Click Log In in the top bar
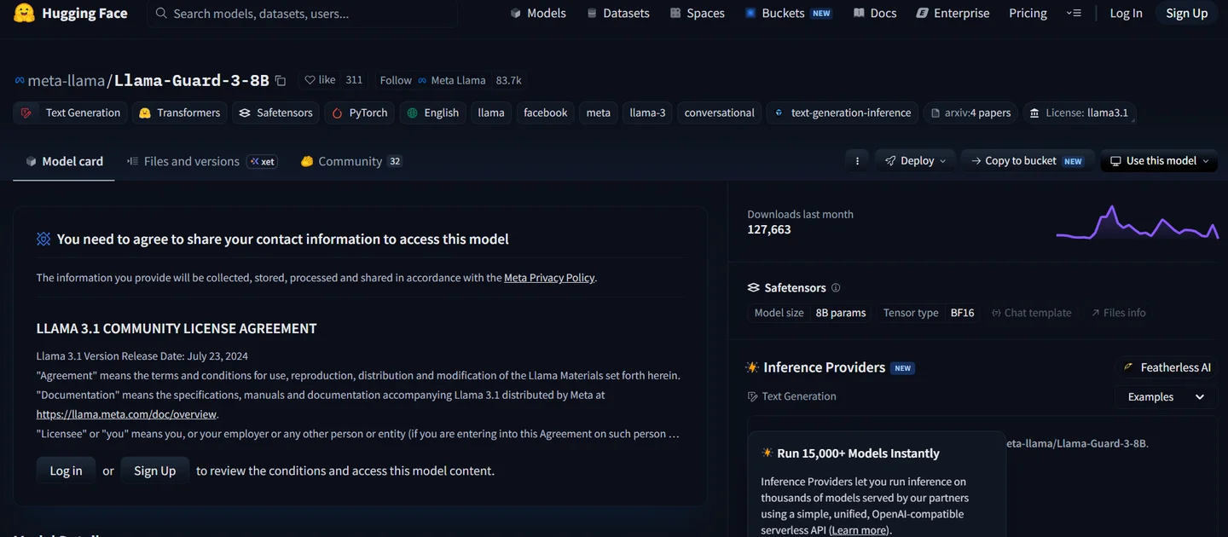 click(1126, 13)
